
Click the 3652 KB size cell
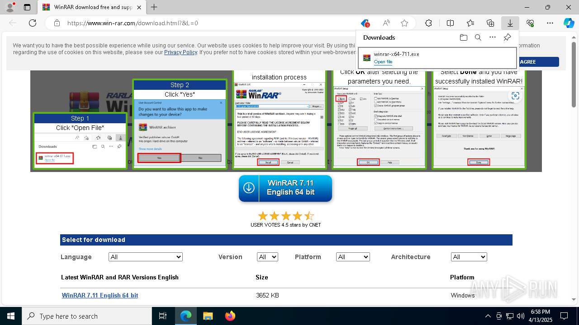267,295
